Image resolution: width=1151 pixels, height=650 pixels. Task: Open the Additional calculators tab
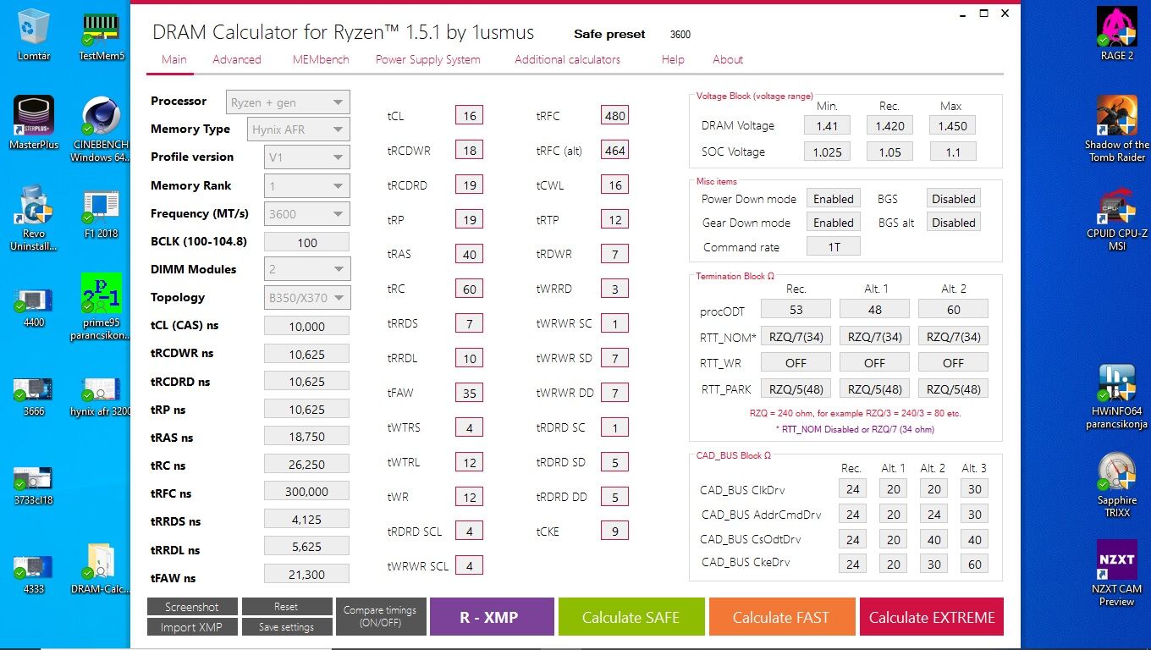(567, 59)
